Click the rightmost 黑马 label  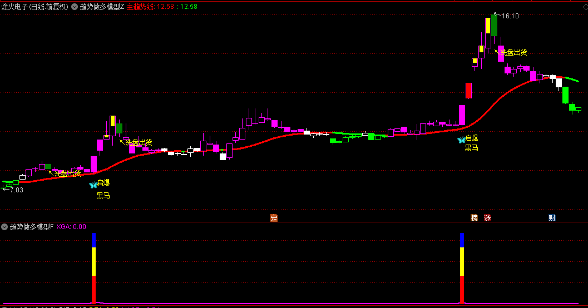tap(471, 148)
